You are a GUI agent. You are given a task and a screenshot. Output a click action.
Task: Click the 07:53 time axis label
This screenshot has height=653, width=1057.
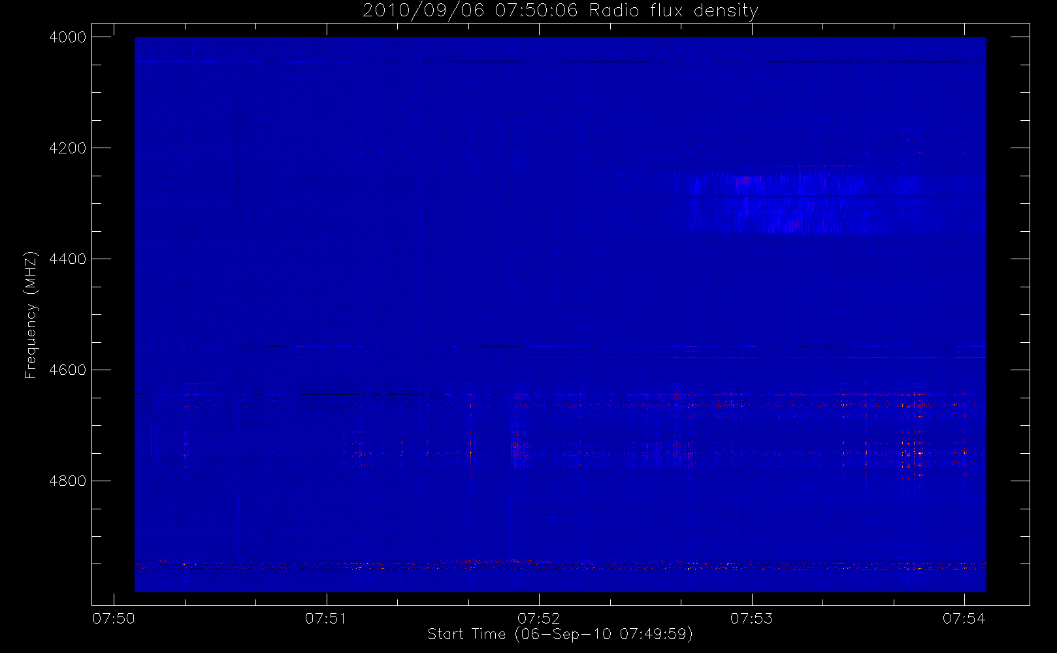tap(751, 618)
